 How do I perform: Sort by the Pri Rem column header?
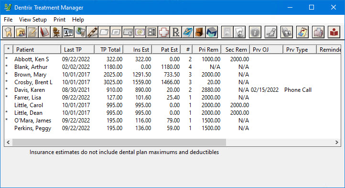coord(207,50)
